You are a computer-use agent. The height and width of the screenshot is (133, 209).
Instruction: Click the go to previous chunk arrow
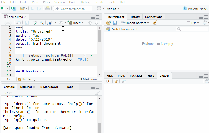(x=90, y=23)
